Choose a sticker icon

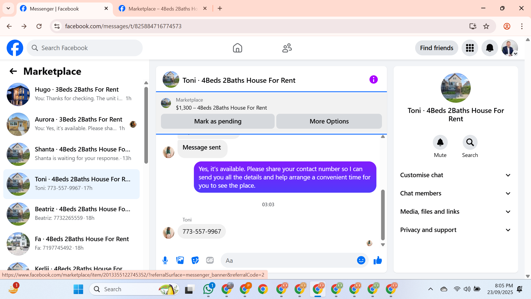[x=195, y=260]
